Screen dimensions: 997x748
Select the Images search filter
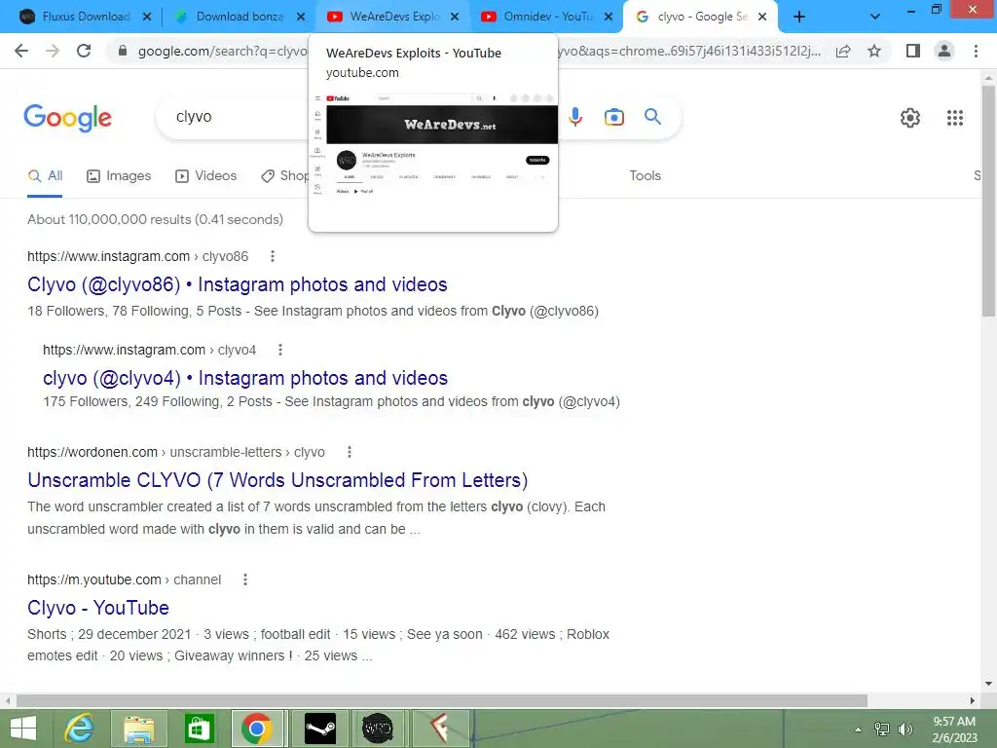(119, 176)
